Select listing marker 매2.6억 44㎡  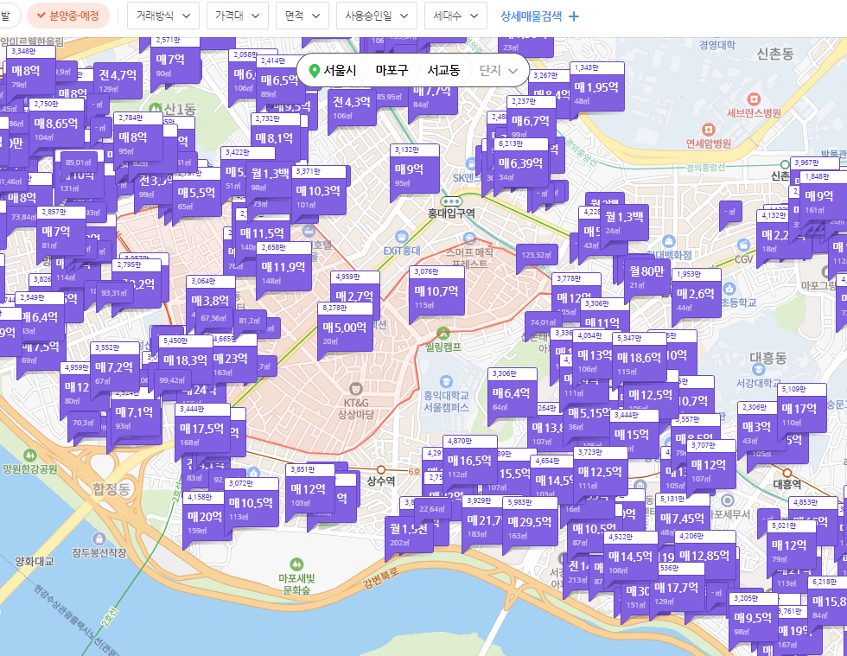click(x=697, y=294)
